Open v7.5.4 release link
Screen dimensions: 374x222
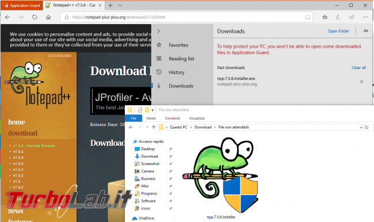(18, 158)
